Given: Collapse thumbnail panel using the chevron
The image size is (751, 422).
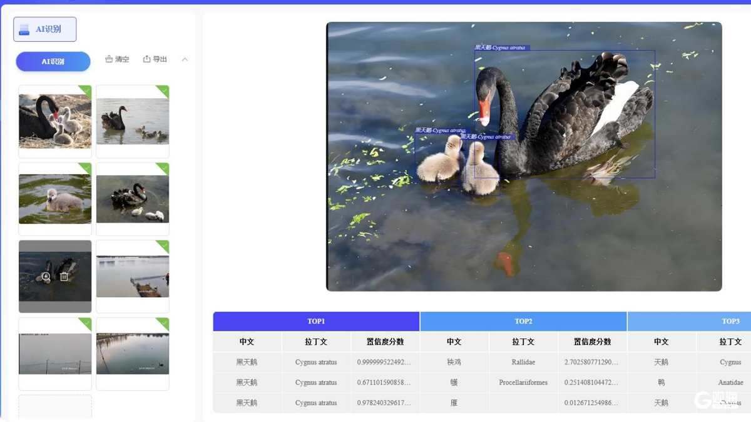Looking at the screenshot, I should pos(184,59).
